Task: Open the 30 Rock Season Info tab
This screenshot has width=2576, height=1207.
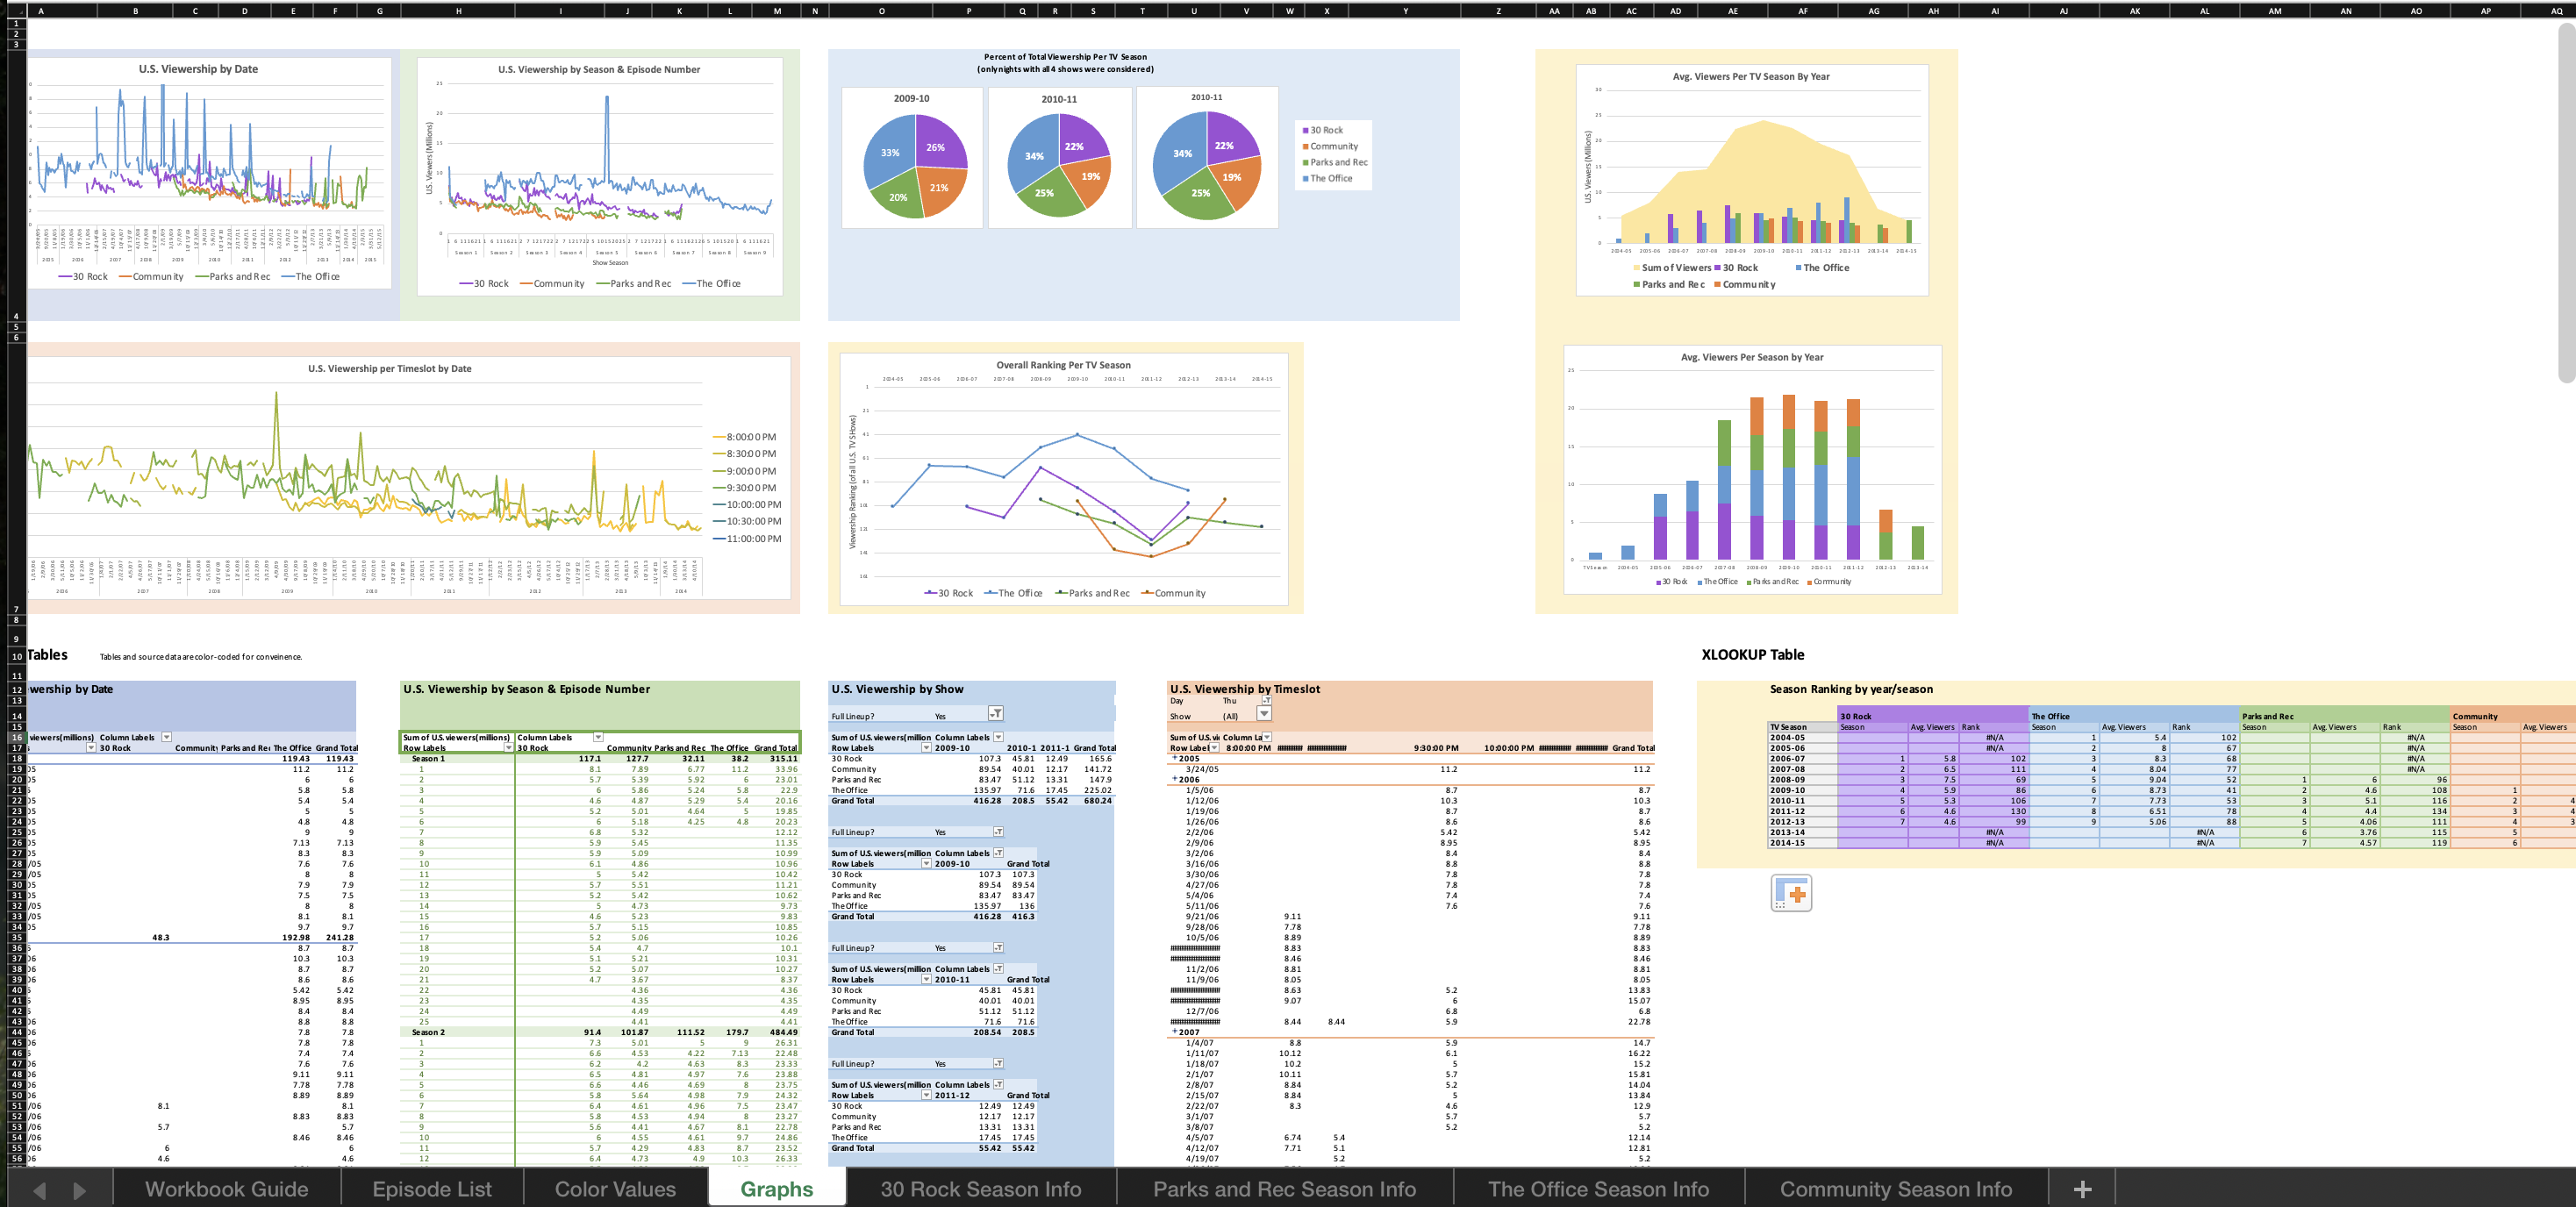Action: pyautogui.click(x=980, y=1189)
